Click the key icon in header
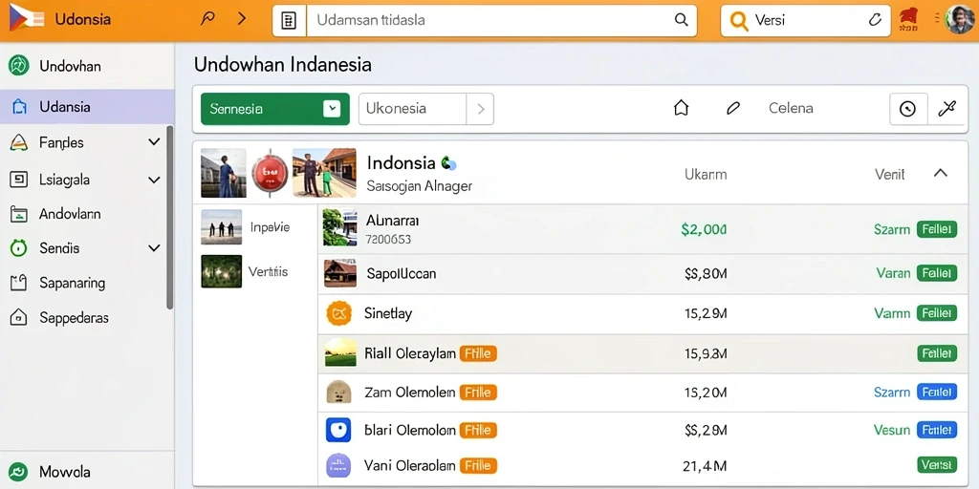Screen dimensions: 979x489 207,19
